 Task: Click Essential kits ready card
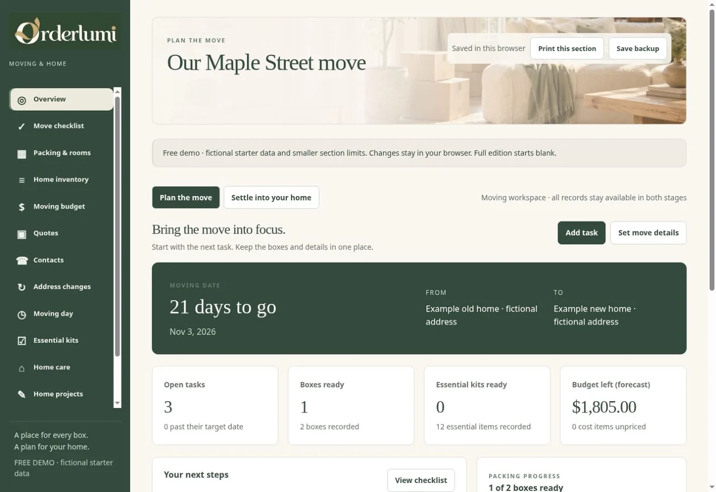(x=487, y=406)
